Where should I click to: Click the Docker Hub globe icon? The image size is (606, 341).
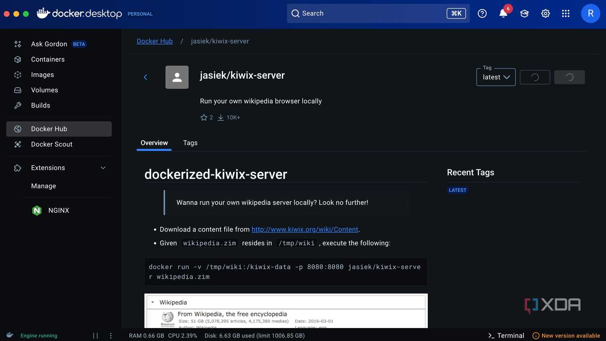pos(18,129)
